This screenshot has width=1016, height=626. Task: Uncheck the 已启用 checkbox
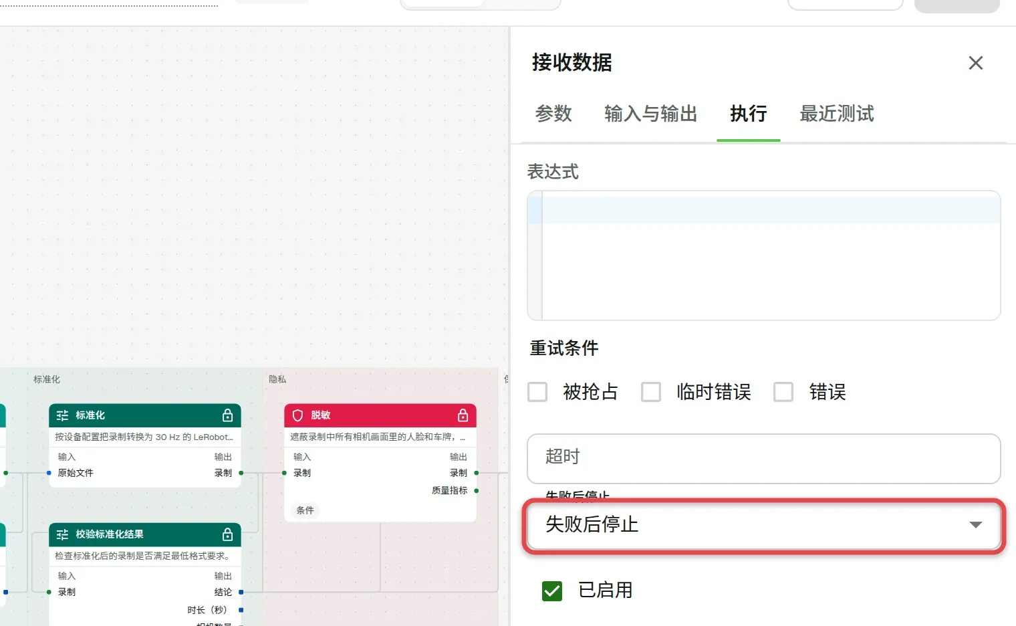[x=552, y=591]
